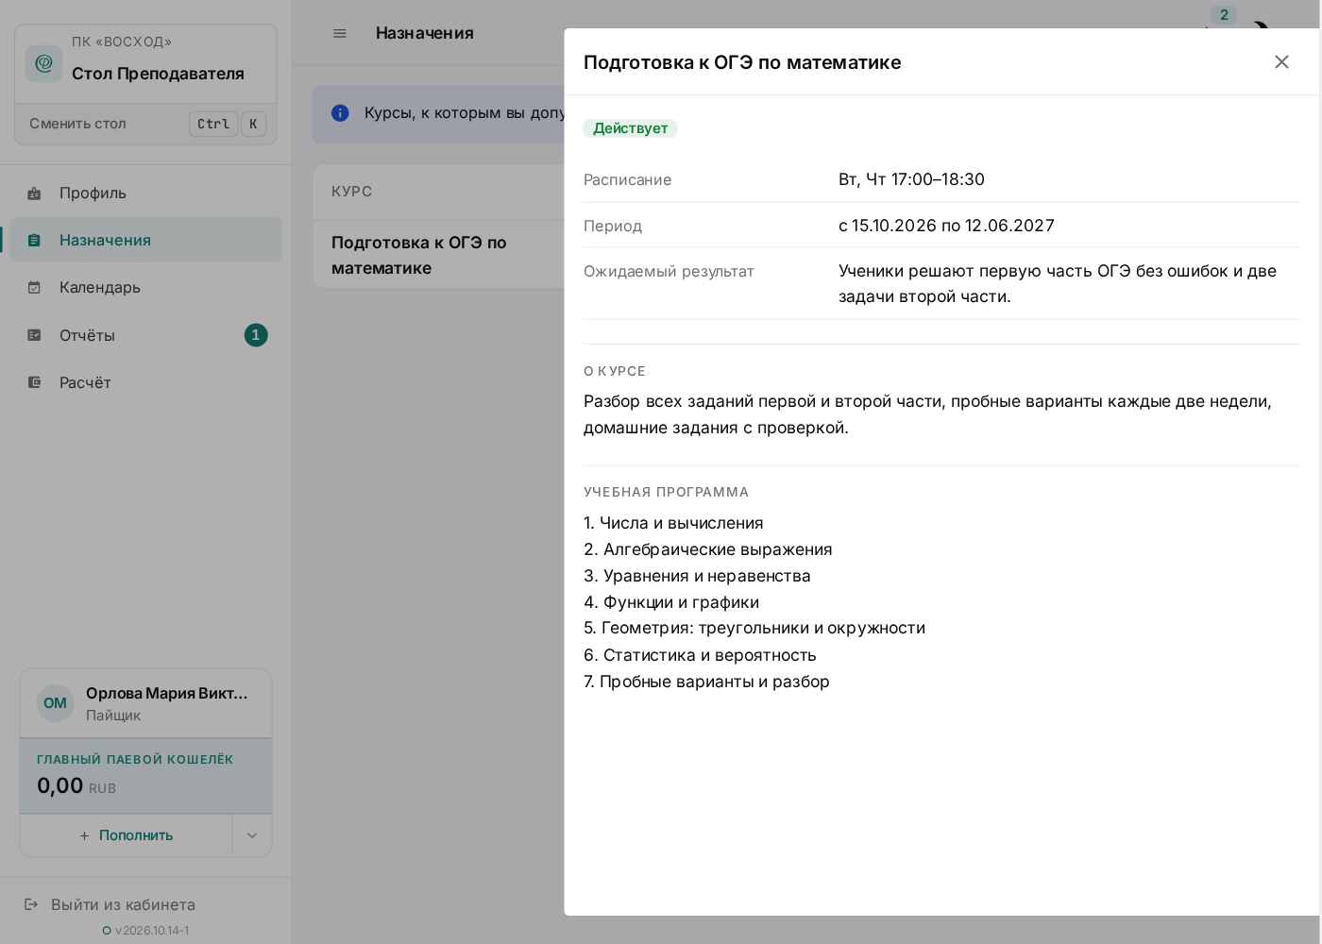
Task: Open Профиль via its sidebar icon
Action: pos(34,194)
